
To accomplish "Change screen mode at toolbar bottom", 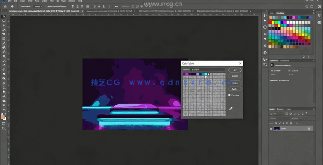I will 4,128.
